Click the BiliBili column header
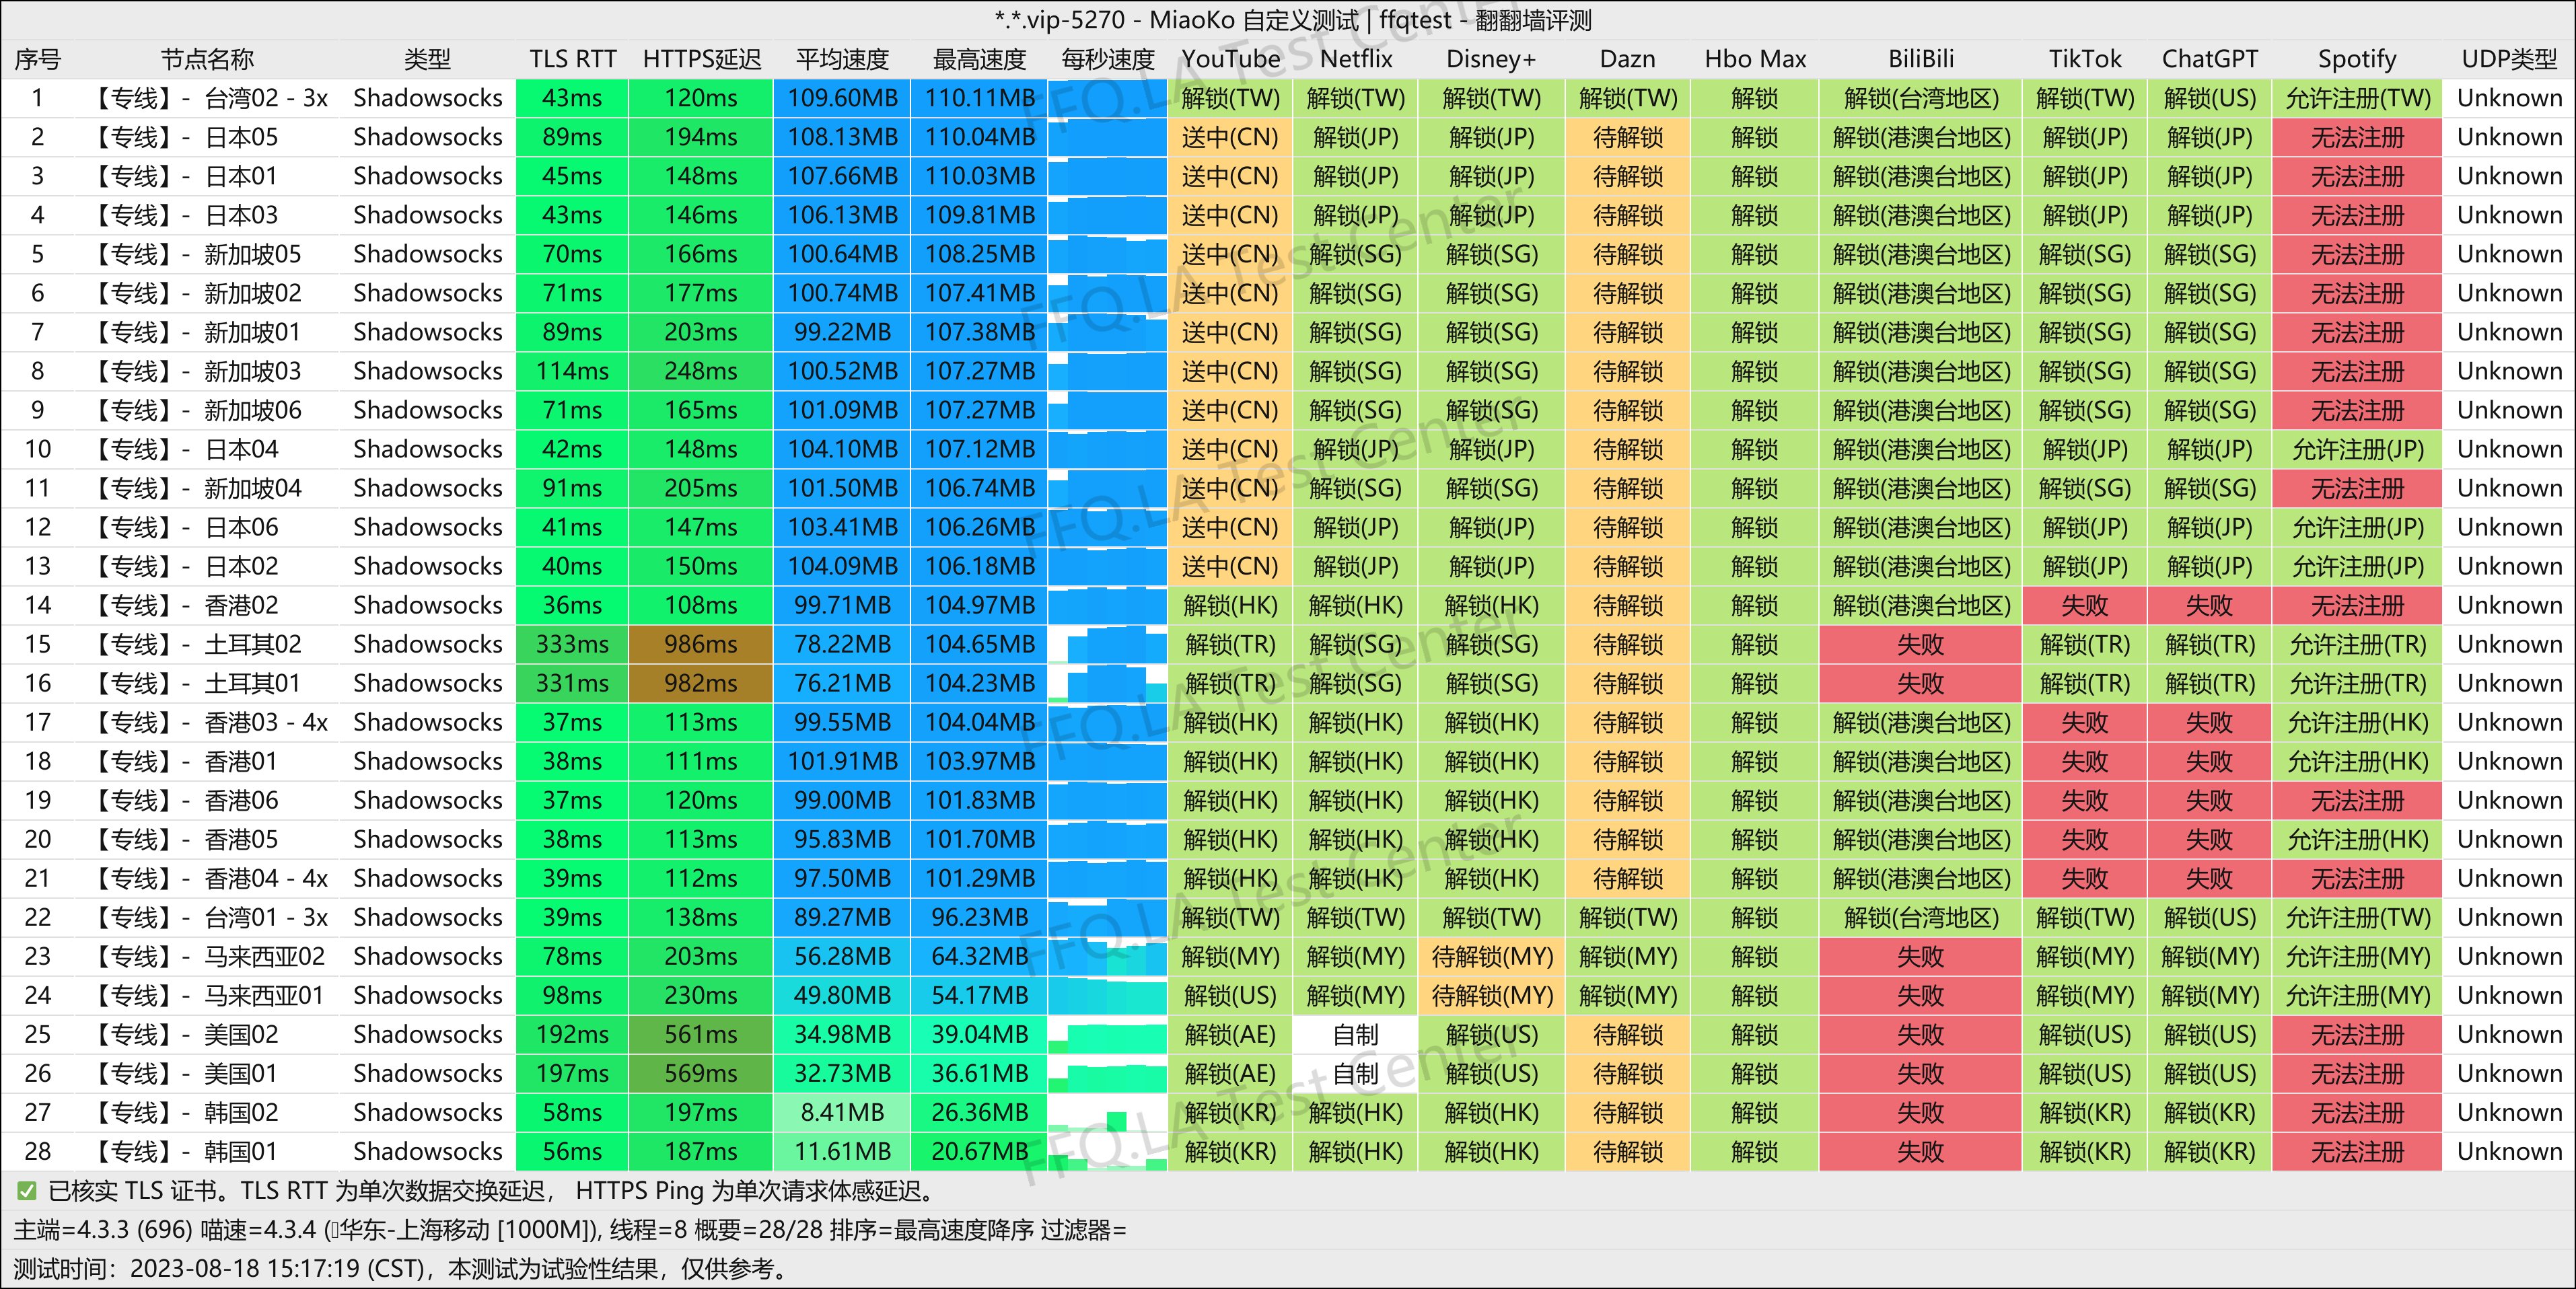The width and height of the screenshot is (2576, 1289). tap(1920, 59)
